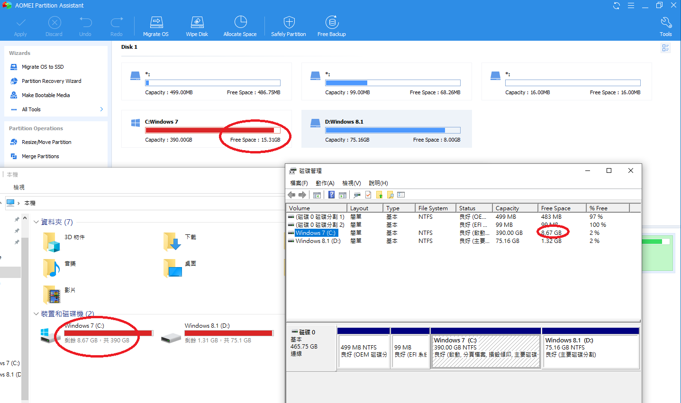Collapse 資料夾 (7) group in Explorer
The image size is (681, 403).
pos(36,222)
